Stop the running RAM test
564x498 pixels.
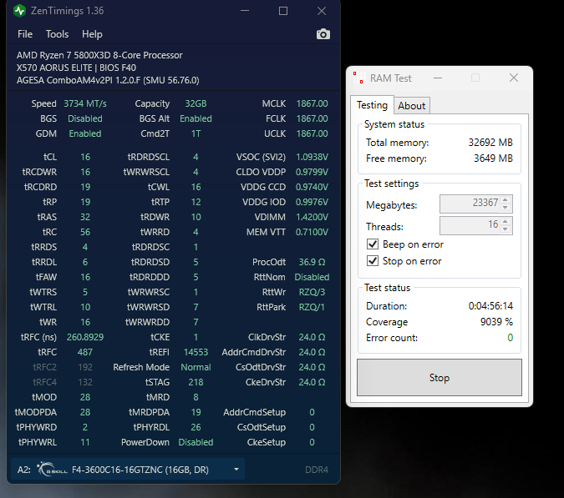coord(440,377)
